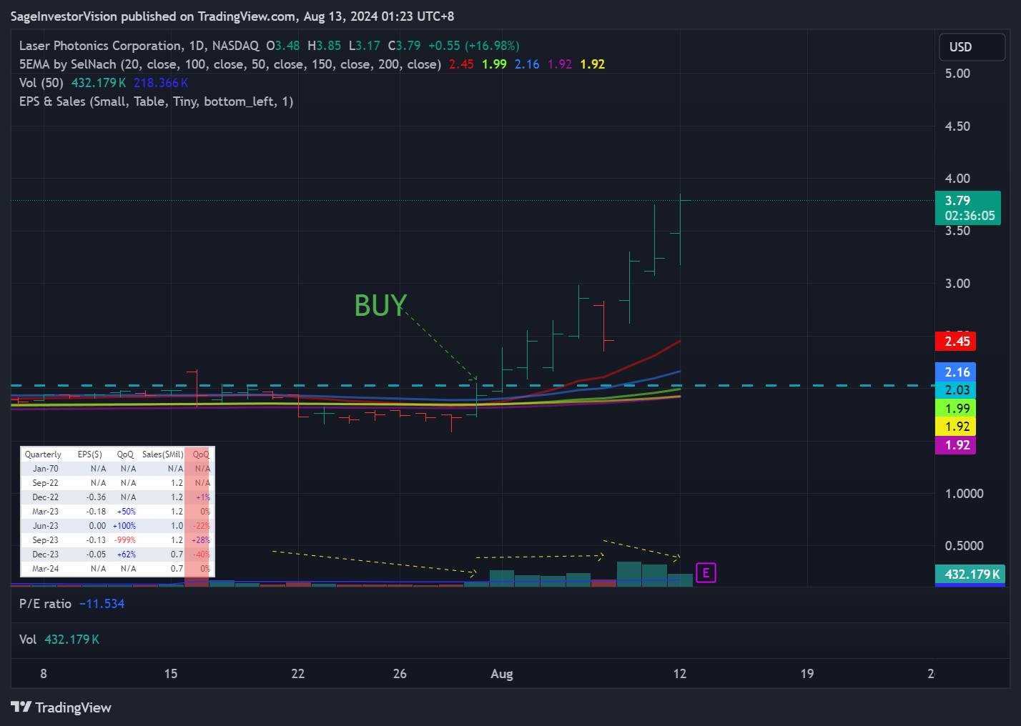Click the earnings E marker icon
Image resolution: width=1021 pixels, height=726 pixels.
pos(706,573)
